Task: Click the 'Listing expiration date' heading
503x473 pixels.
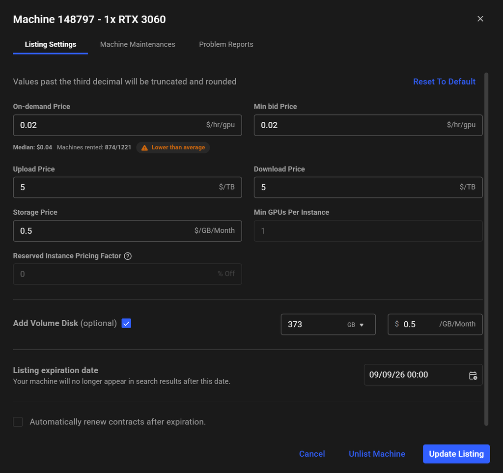Action: point(56,370)
